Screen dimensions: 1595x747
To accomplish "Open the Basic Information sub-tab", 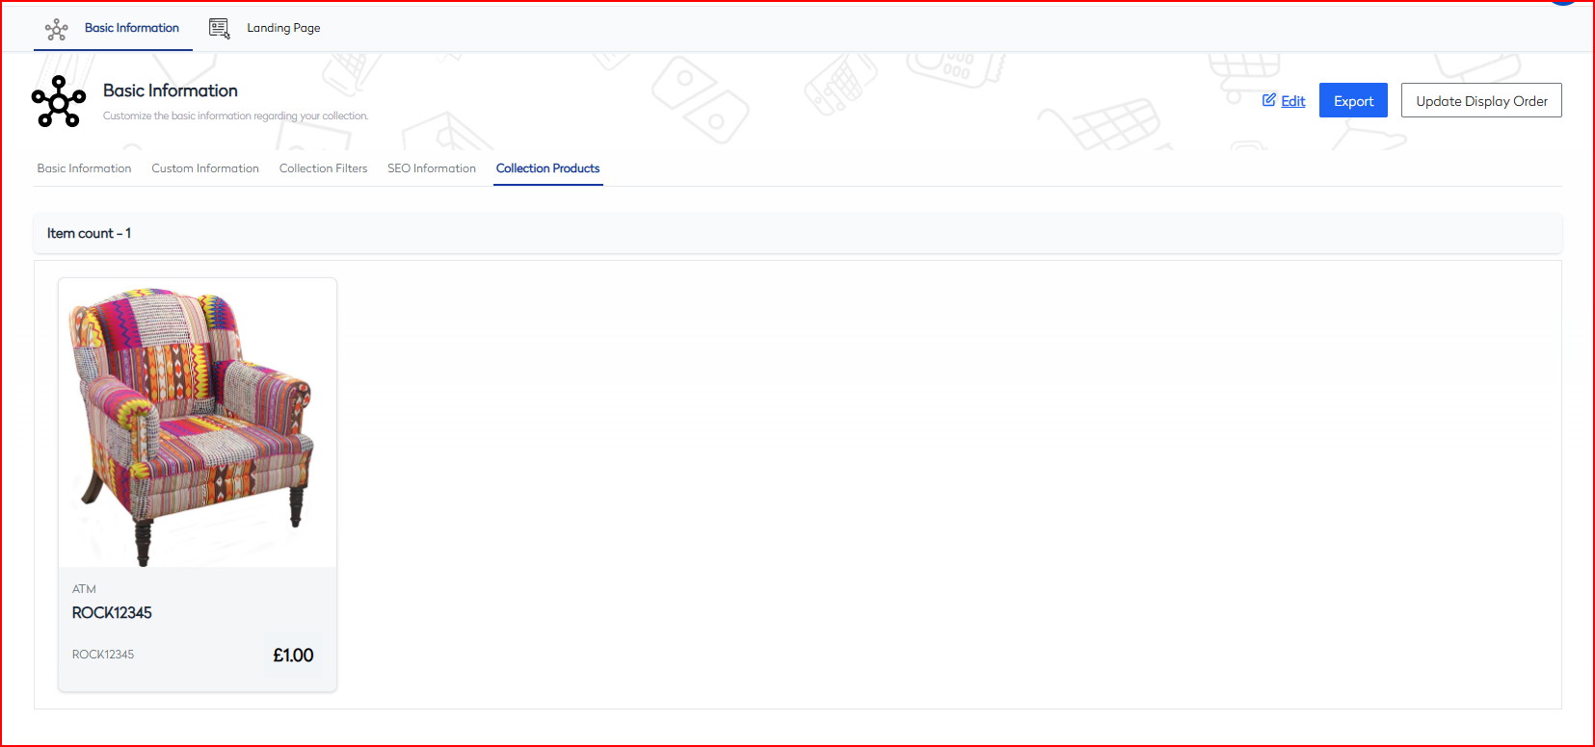I will (84, 168).
